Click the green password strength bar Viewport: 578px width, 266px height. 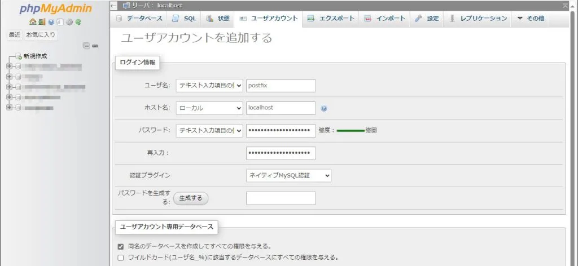[x=351, y=131]
